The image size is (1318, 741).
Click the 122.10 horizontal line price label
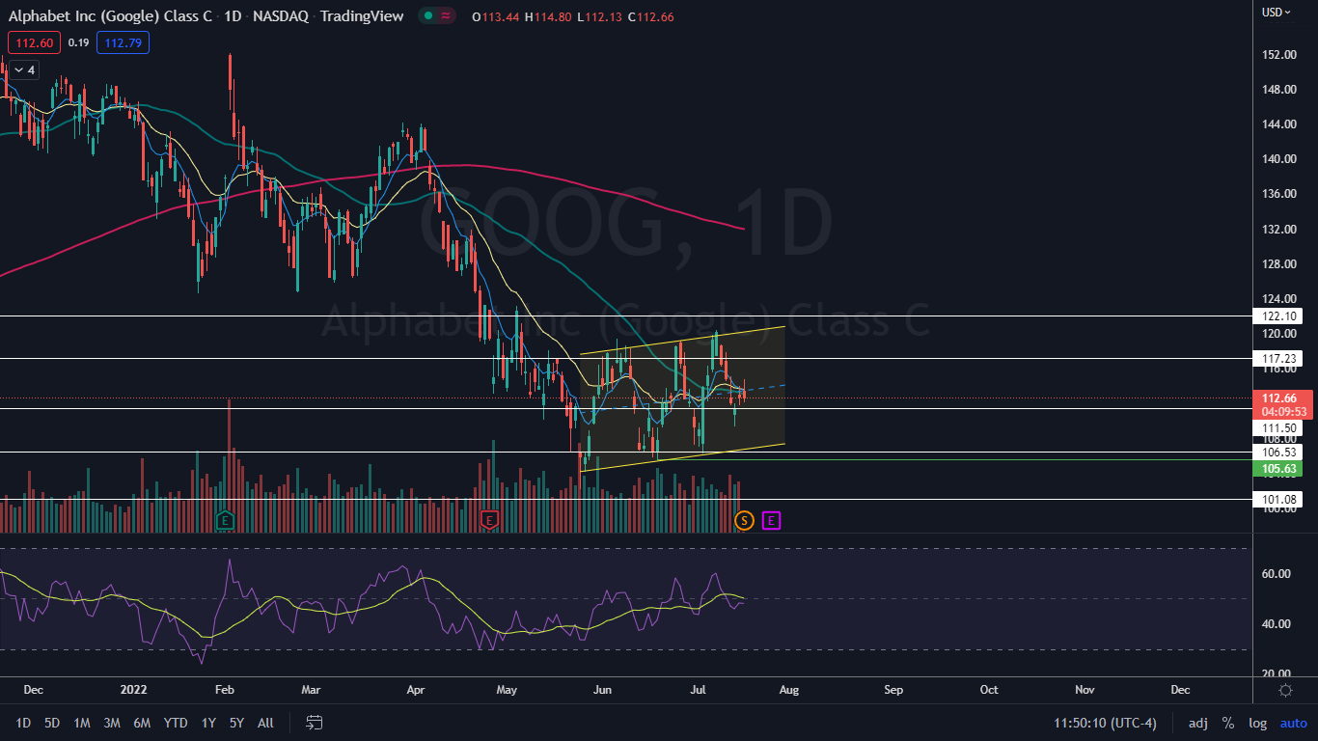1277,316
